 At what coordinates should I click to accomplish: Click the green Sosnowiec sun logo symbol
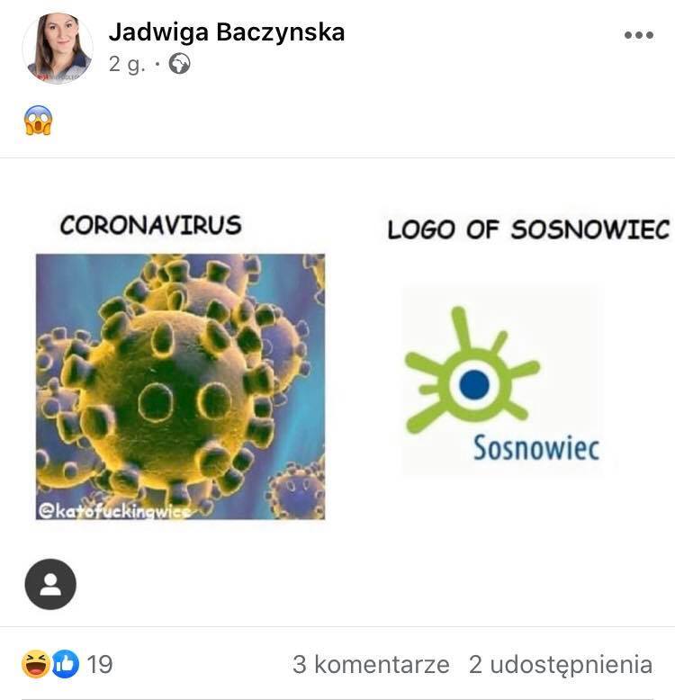pos(472,371)
